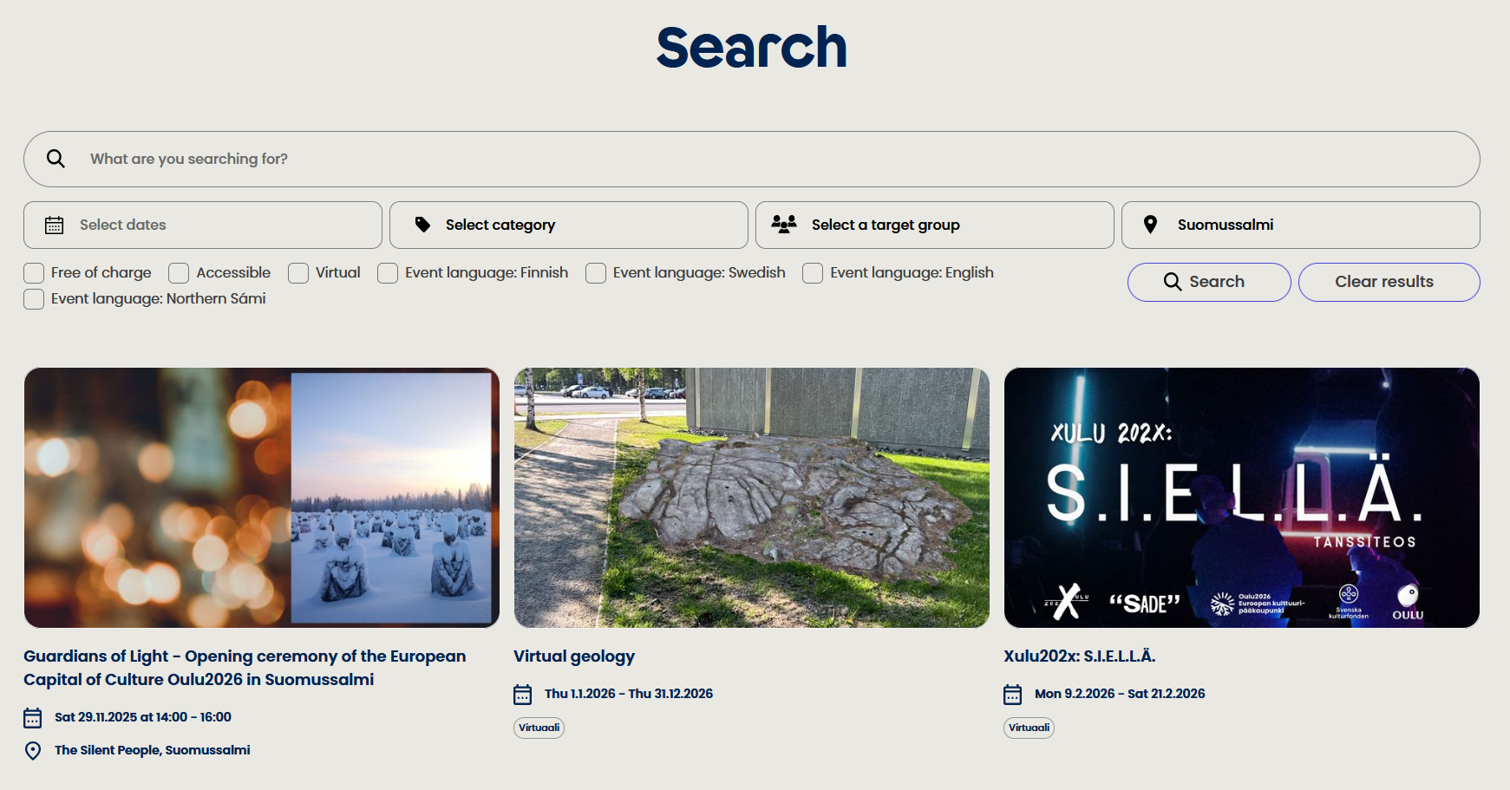Enable the Free of charge checkbox

pyautogui.click(x=34, y=273)
